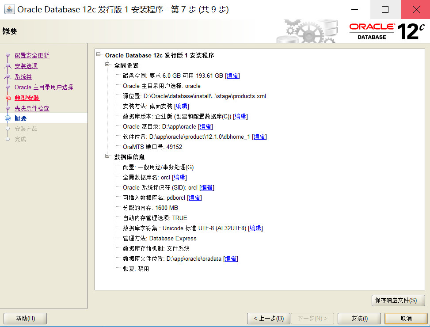Maximize the installer window
Viewport: 430px width, 327px height.
385,9
